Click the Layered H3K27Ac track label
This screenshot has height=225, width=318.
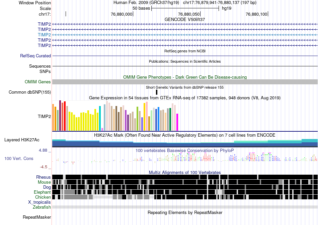(x=22, y=140)
